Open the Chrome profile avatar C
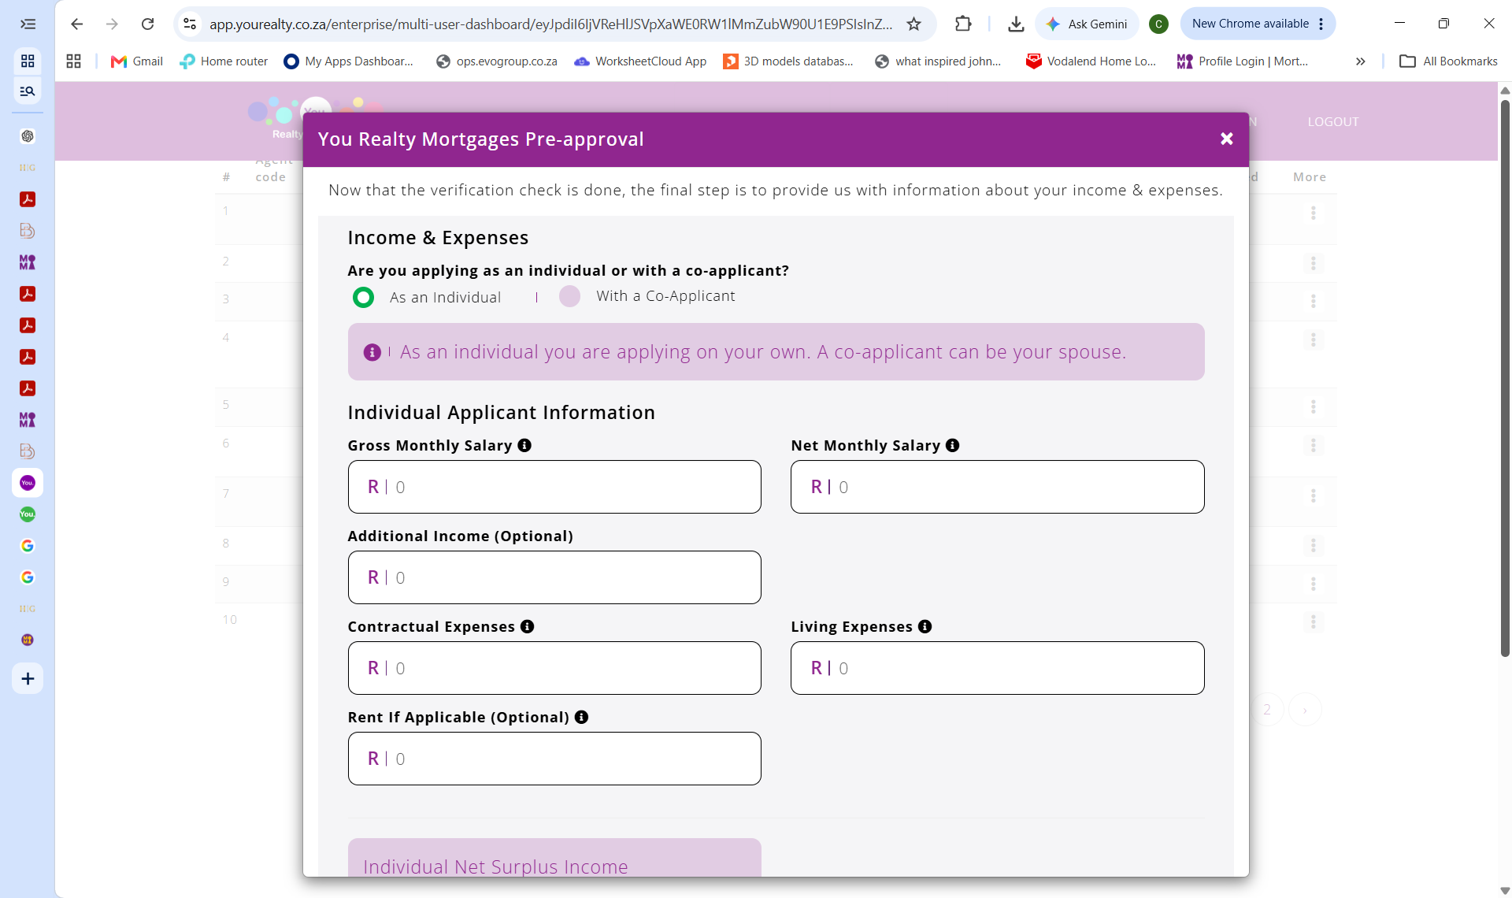This screenshot has height=898, width=1512. (1158, 24)
